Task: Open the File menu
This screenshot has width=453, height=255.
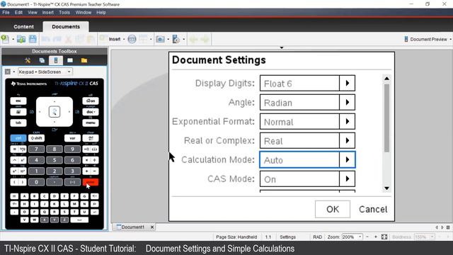Action: [x=6, y=13]
